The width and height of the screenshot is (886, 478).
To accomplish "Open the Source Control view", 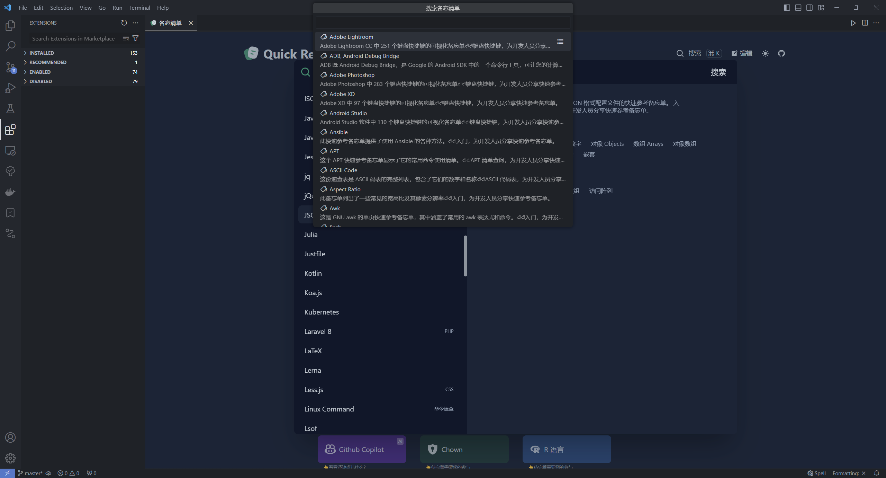I will tap(10, 67).
